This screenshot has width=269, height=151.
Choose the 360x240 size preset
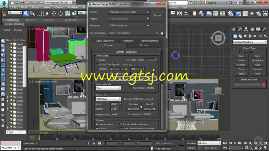click(133, 104)
